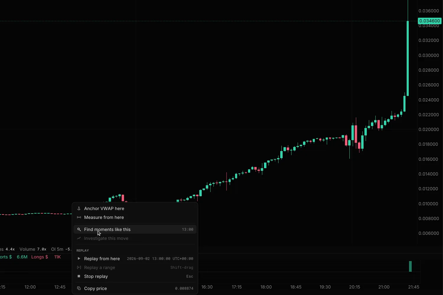Click the 0.006000 price axis label
The image size is (443, 295).
click(x=429, y=233)
